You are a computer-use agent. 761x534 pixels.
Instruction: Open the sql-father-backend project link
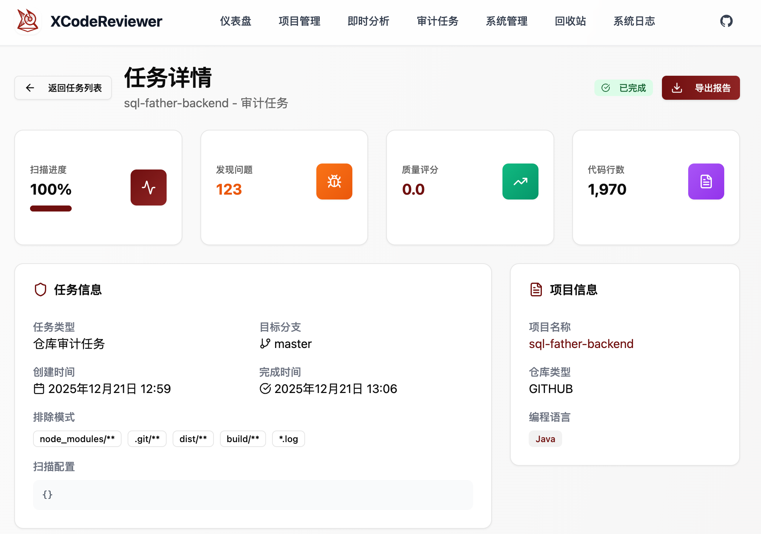581,344
